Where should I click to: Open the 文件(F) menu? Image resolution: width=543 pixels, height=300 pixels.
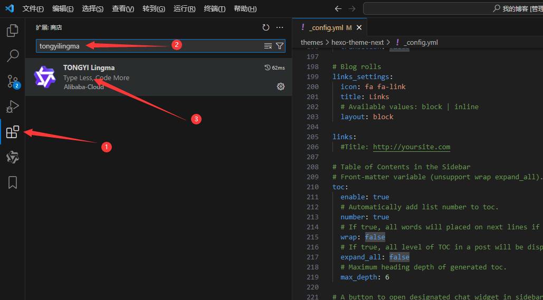33,8
